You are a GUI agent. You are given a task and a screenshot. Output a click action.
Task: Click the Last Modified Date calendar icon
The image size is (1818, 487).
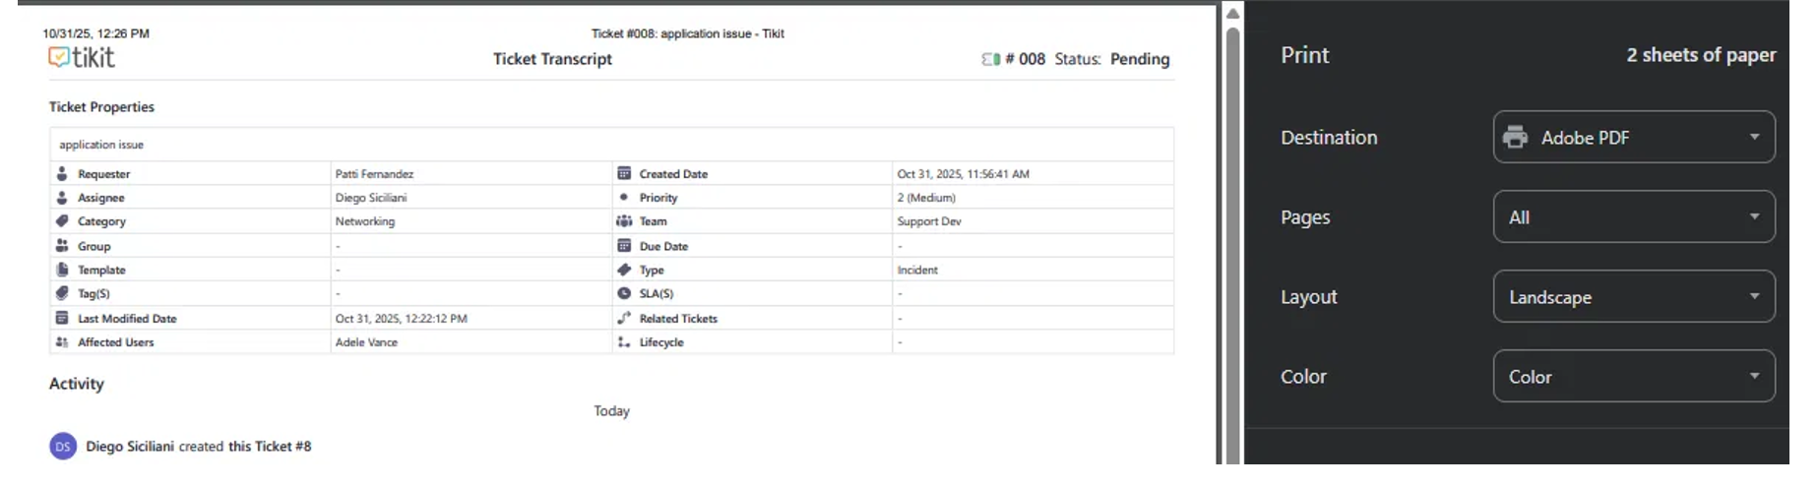(x=62, y=318)
